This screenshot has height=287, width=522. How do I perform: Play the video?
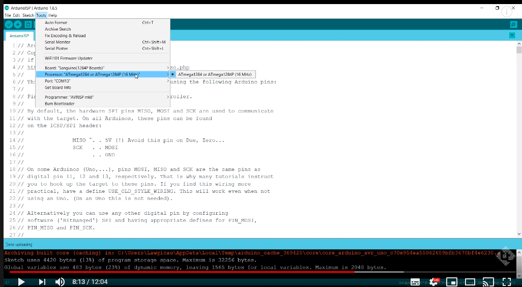click(x=21, y=282)
